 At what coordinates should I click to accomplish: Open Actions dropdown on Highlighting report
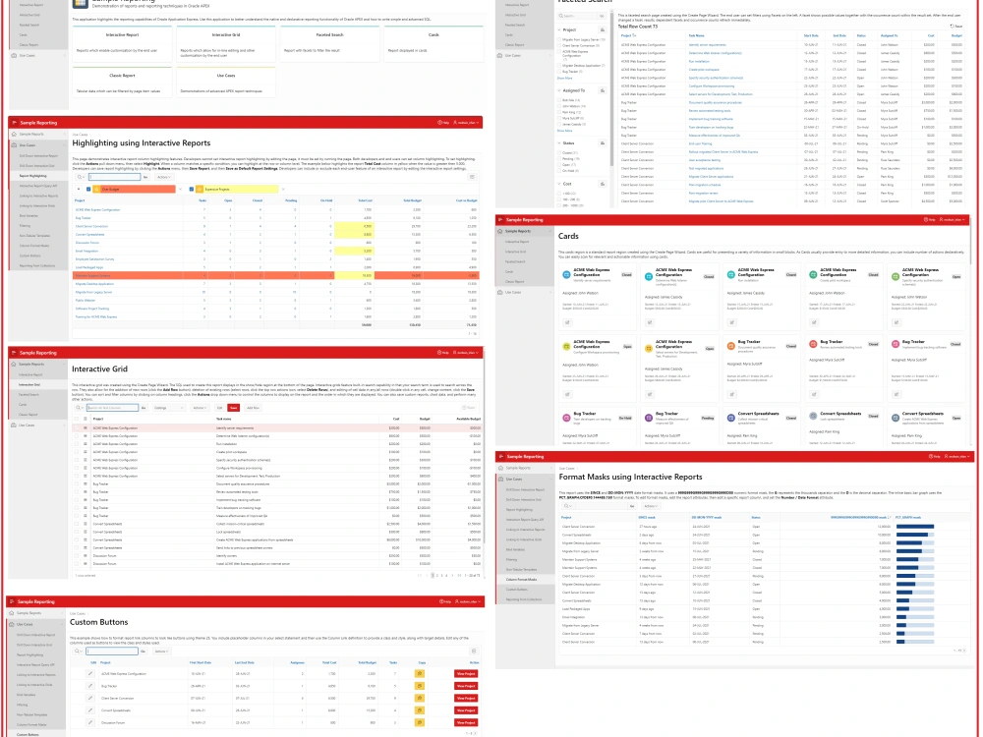(x=164, y=177)
